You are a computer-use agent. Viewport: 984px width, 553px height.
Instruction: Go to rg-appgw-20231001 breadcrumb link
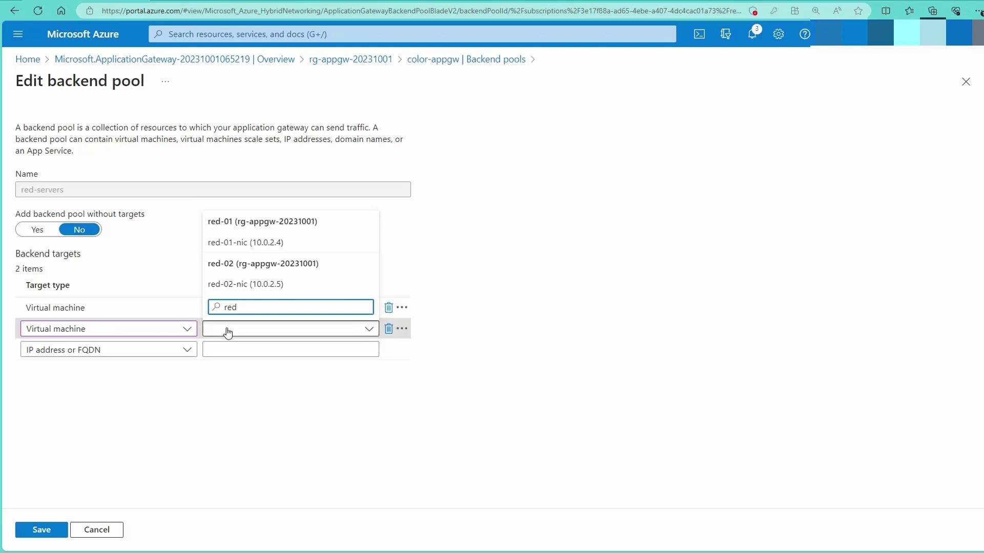tap(351, 59)
